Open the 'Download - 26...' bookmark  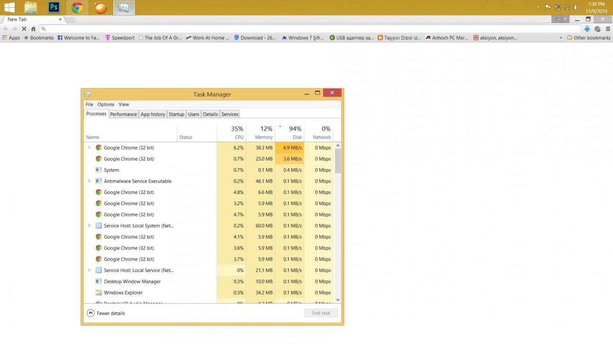tap(255, 38)
